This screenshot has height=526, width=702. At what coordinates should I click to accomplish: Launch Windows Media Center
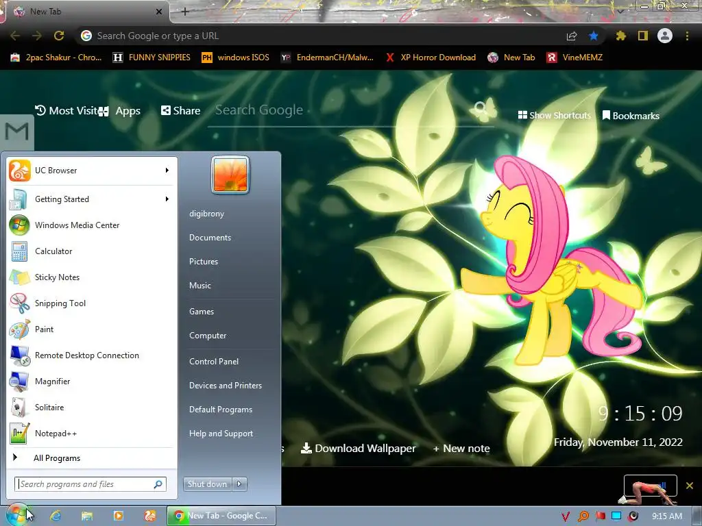coord(92,225)
